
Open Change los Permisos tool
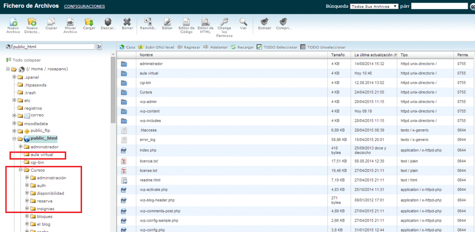click(x=224, y=22)
